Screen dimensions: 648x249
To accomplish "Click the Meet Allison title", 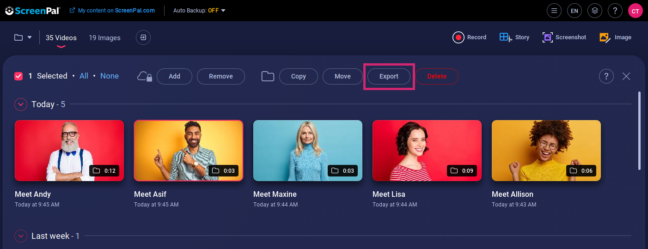I will [x=513, y=194].
